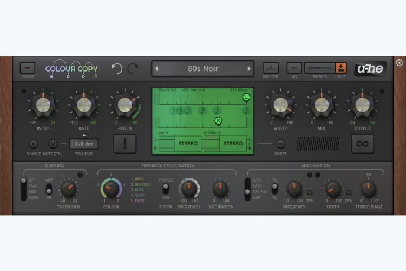The width and height of the screenshot is (406, 271).
Task: Click the Width knob
Action: click(x=280, y=105)
